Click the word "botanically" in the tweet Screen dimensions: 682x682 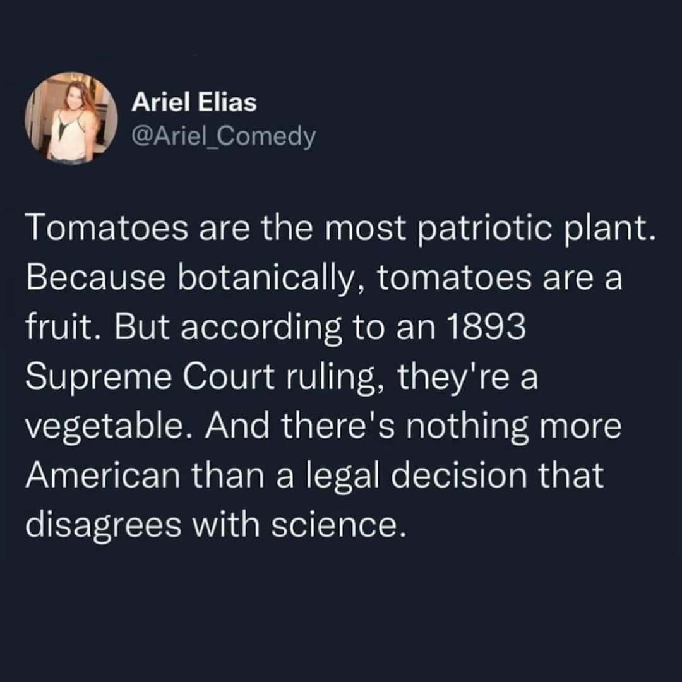(263, 280)
